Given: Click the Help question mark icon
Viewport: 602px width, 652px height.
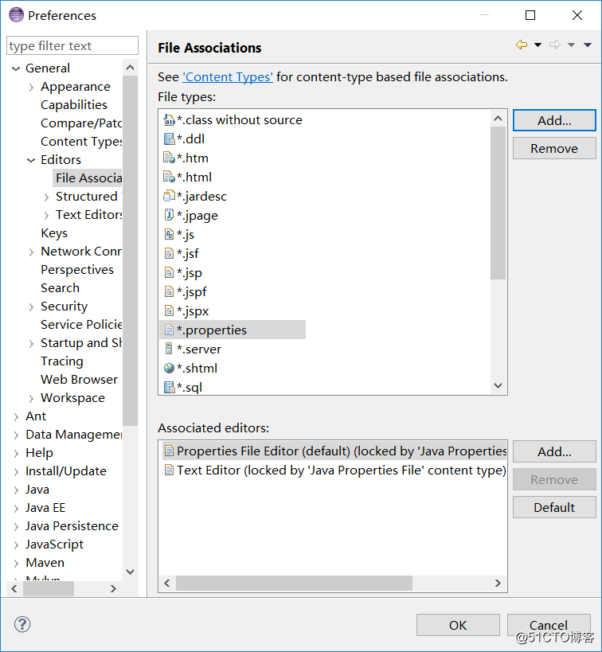Looking at the screenshot, I should click(x=22, y=624).
